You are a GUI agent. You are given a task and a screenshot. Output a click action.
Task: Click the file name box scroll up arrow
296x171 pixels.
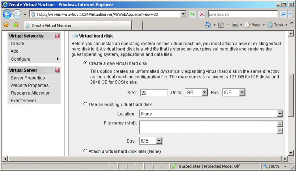[280, 124]
